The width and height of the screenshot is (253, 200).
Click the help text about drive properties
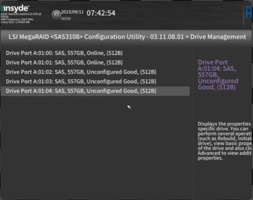pos(225,141)
